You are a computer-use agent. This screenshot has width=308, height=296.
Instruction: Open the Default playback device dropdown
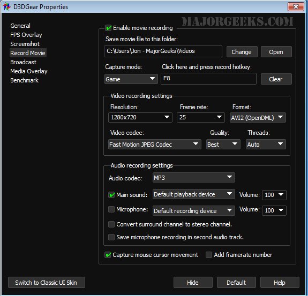point(194,194)
